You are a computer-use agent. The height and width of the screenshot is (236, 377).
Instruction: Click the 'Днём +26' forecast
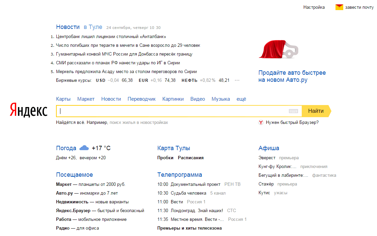66,158
